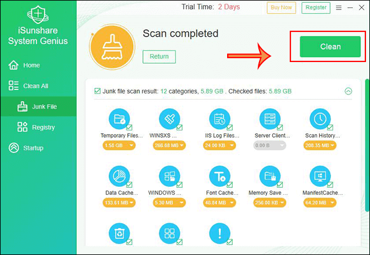Click the Return button
370x255 pixels.
coord(159,56)
